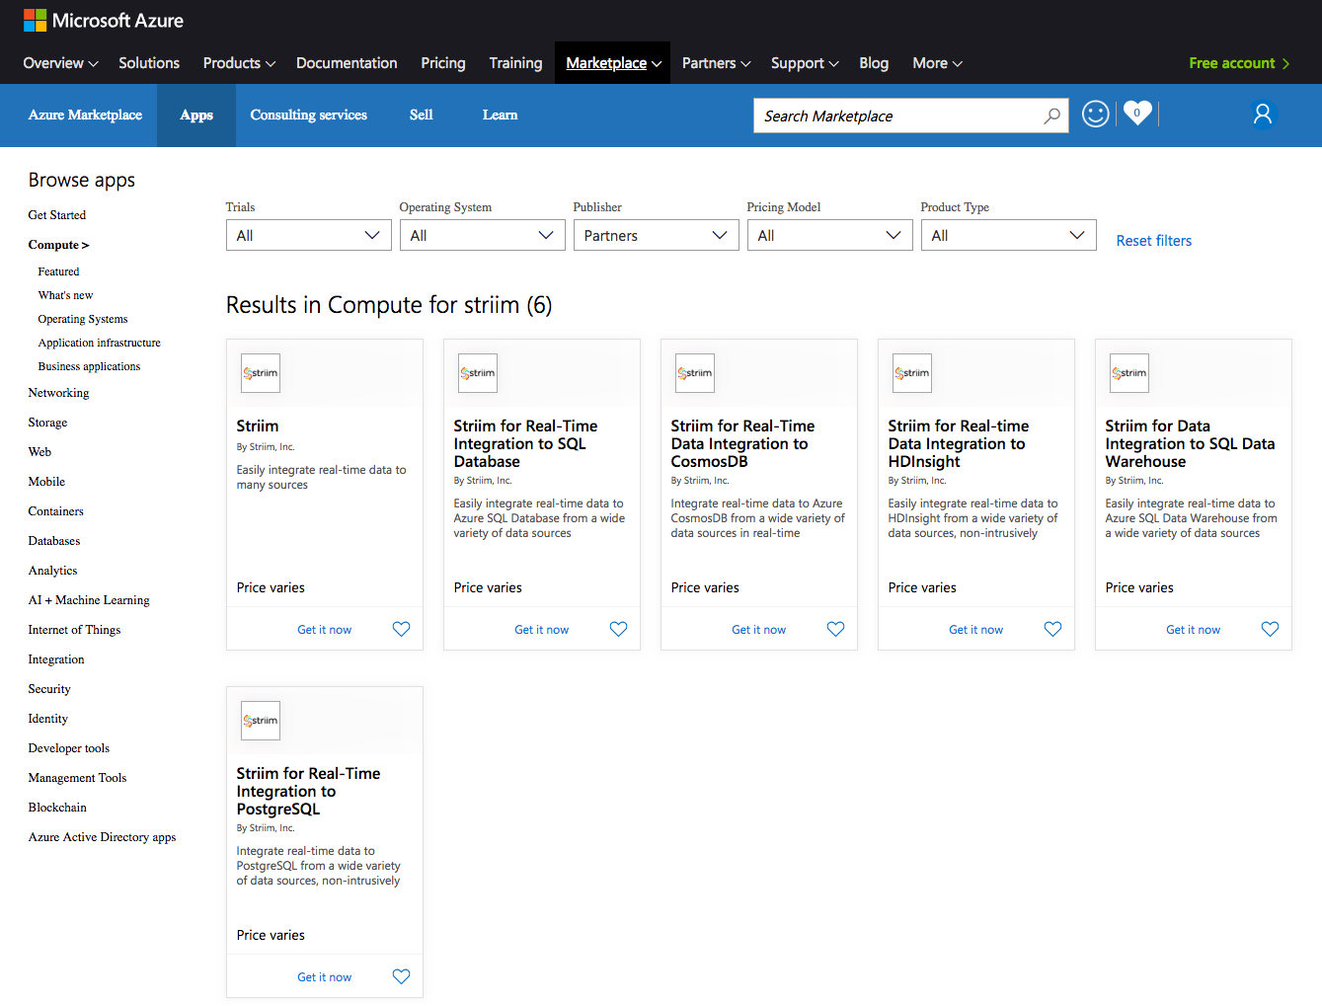
Task: Open the Publisher filter dropdown
Action: [657, 235]
